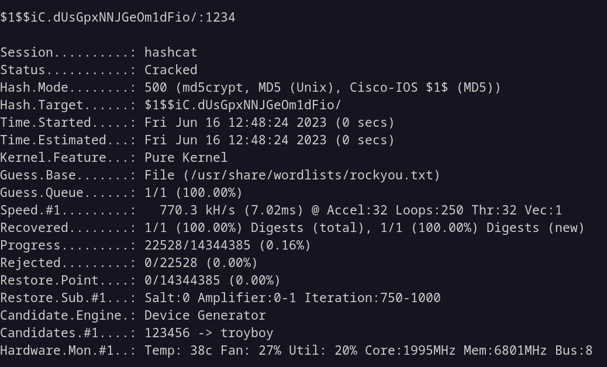The width and height of the screenshot is (607, 367).
Task: Click the "Iteration:750-1000" text
Action: click(x=372, y=298)
